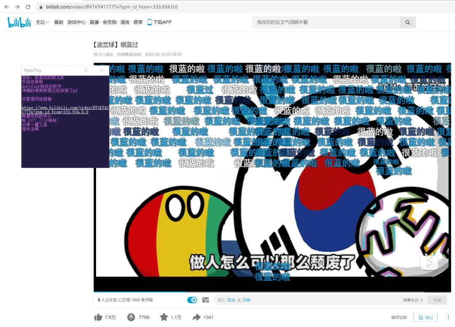
Task: Click the search magnifier button
Action: pyautogui.click(x=408, y=22)
